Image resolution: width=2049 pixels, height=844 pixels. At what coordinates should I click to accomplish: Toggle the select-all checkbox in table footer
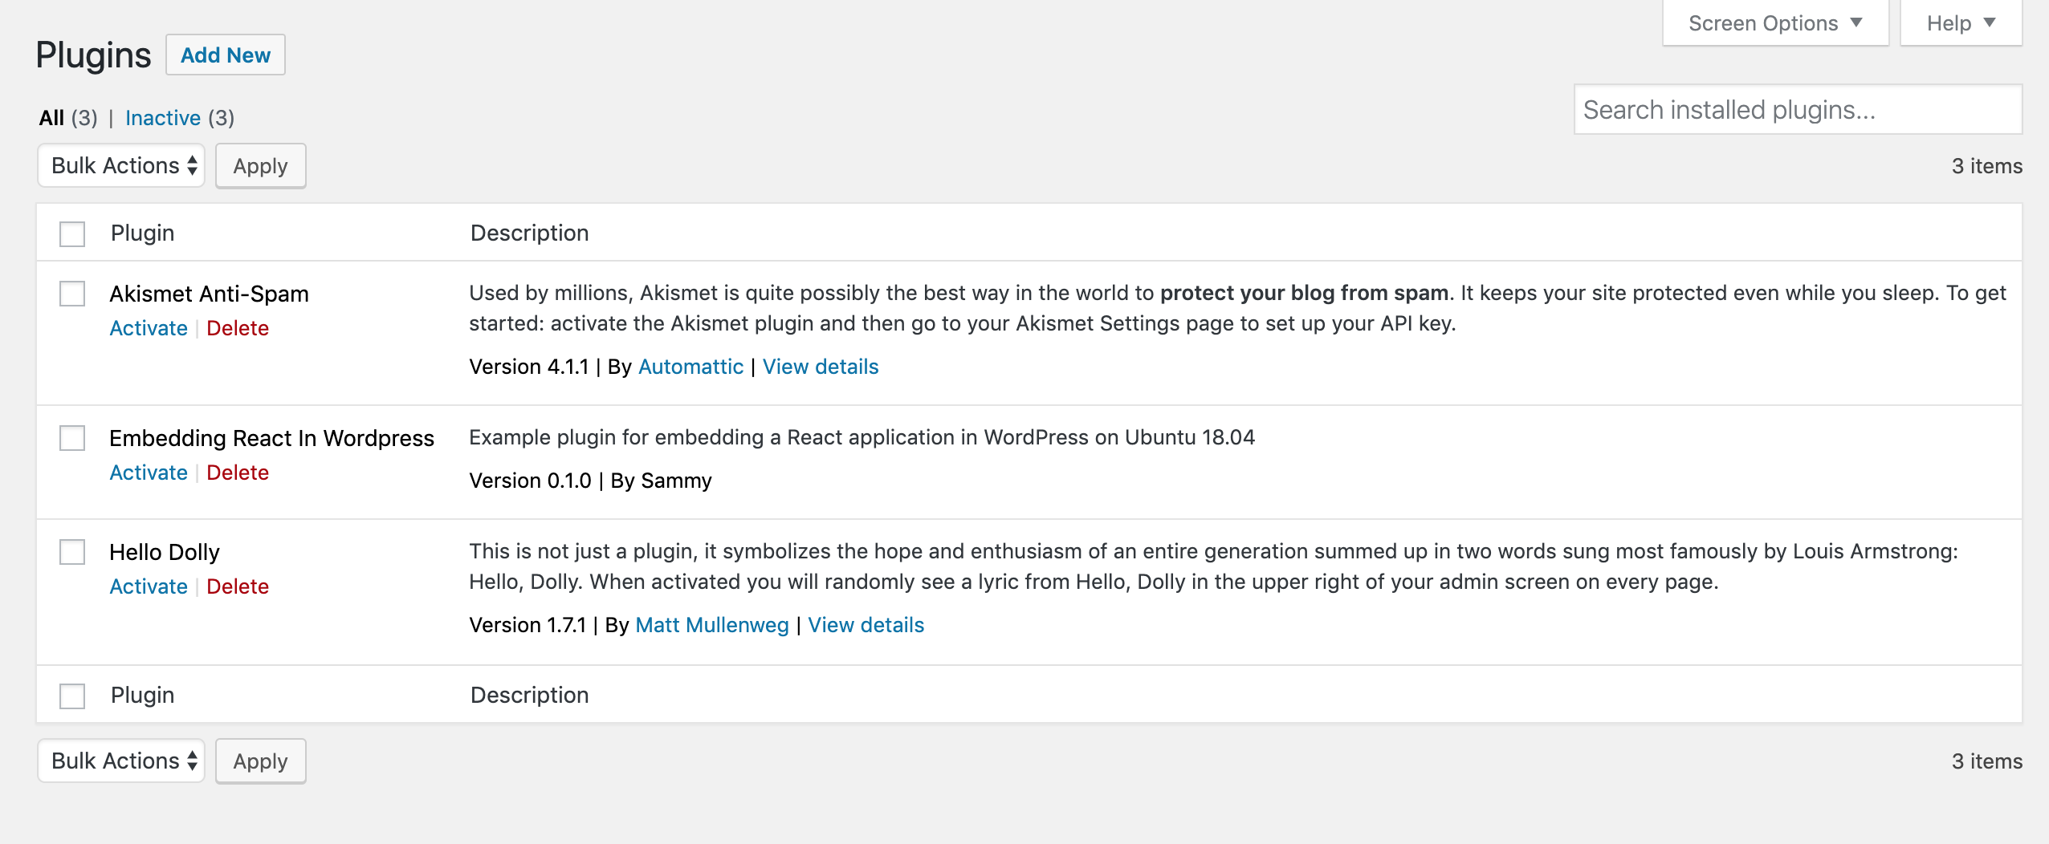coord(72,696)
